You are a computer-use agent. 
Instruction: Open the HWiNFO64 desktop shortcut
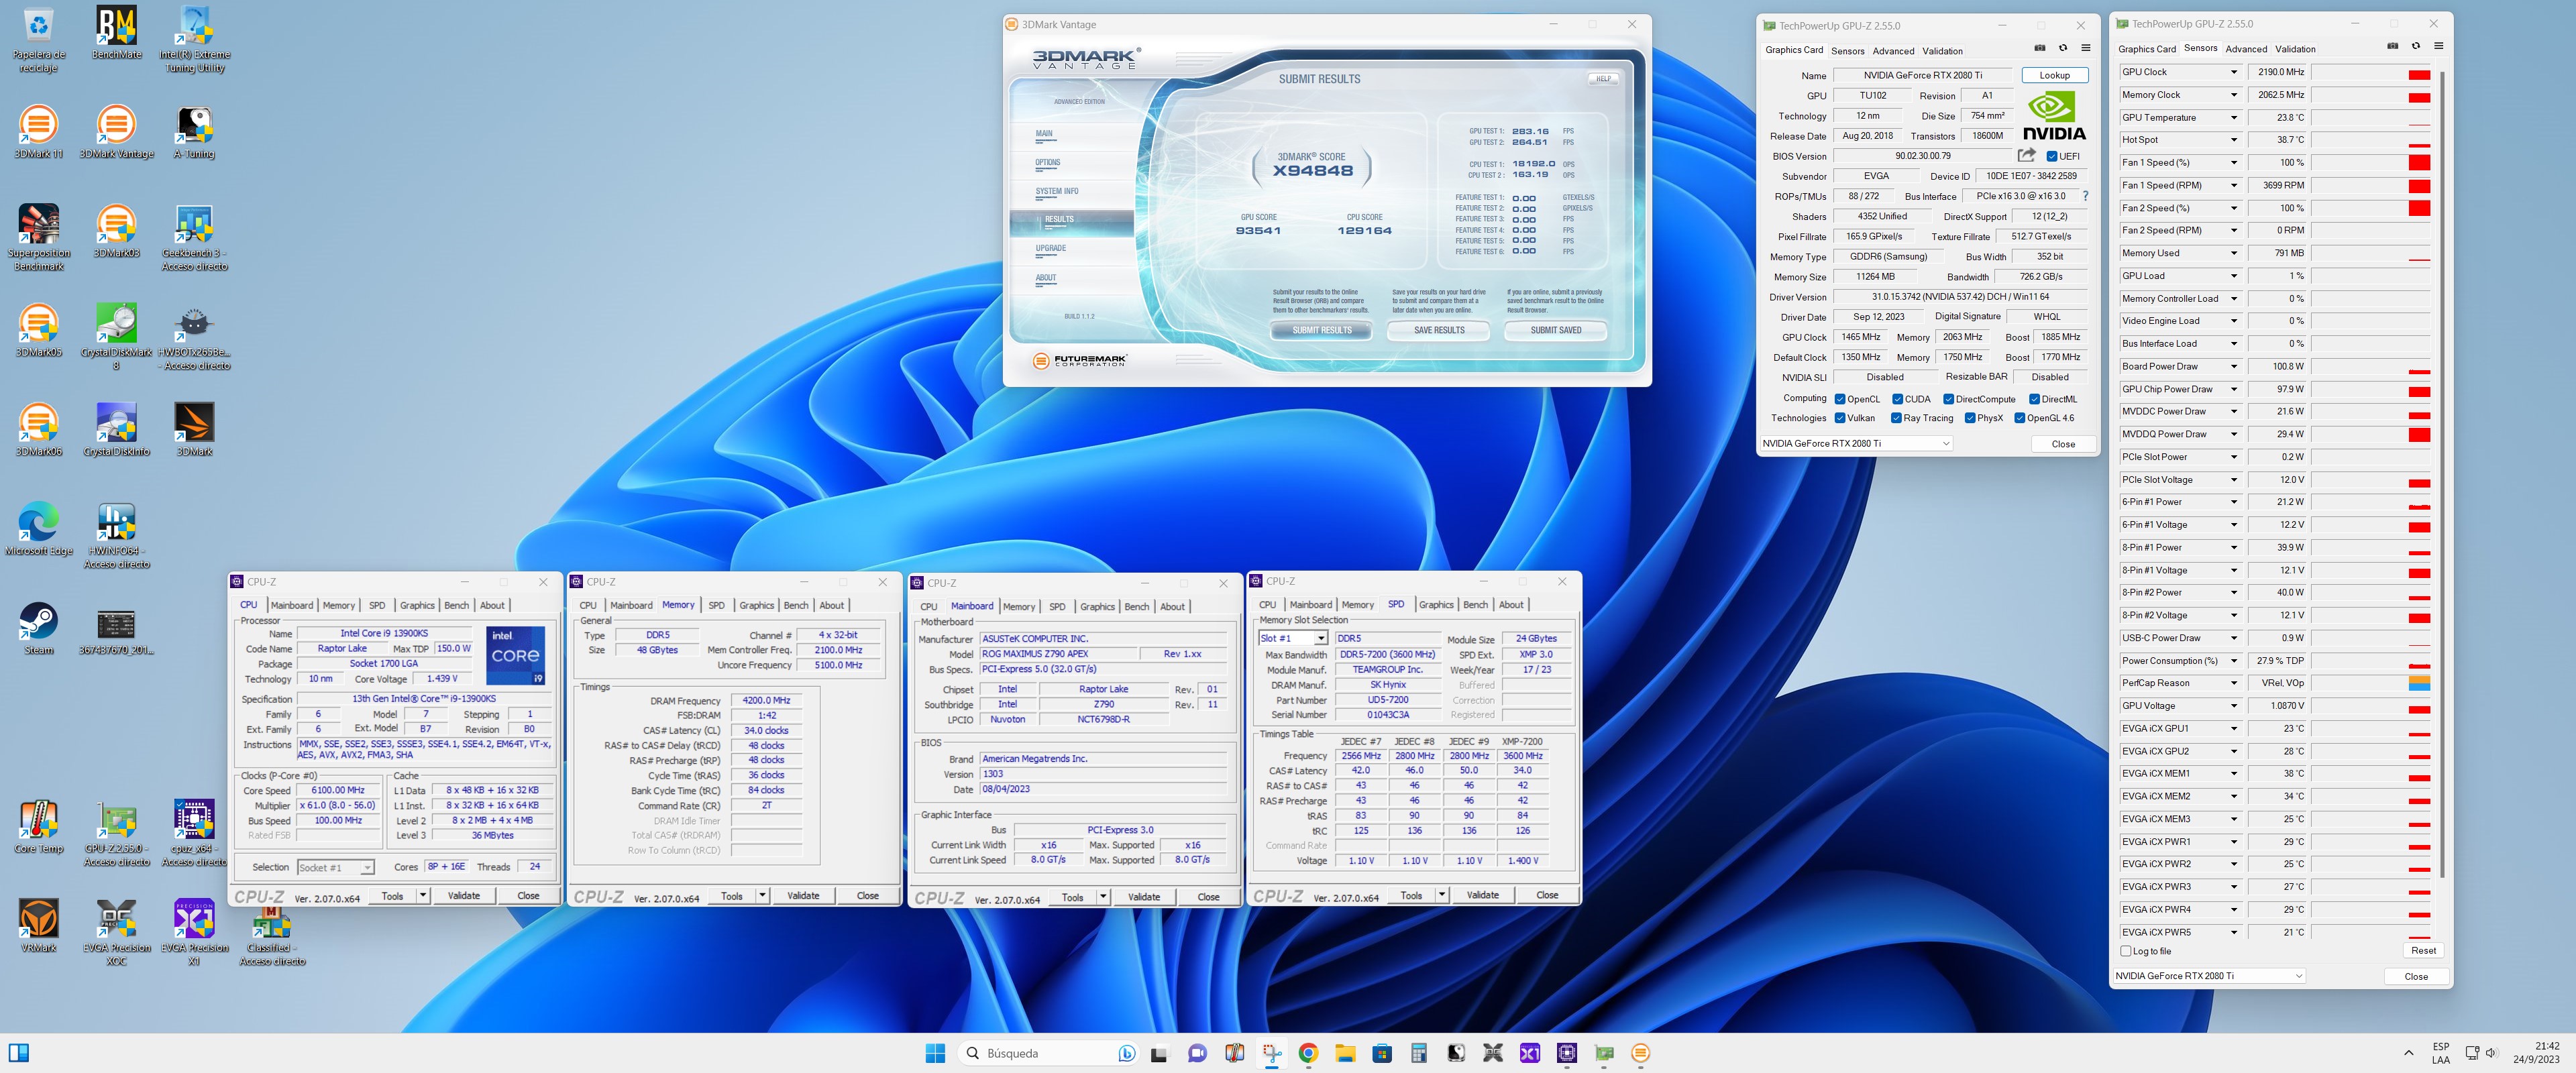(x=116, y=535)
